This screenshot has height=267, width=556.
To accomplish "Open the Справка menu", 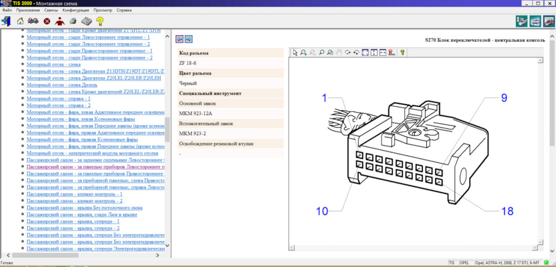I will (124, 10).
